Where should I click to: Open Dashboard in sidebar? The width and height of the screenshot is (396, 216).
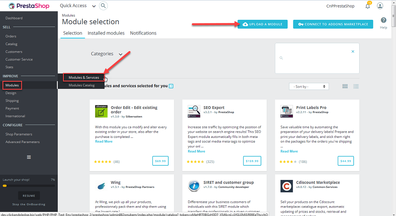click(x=14, y=18)
